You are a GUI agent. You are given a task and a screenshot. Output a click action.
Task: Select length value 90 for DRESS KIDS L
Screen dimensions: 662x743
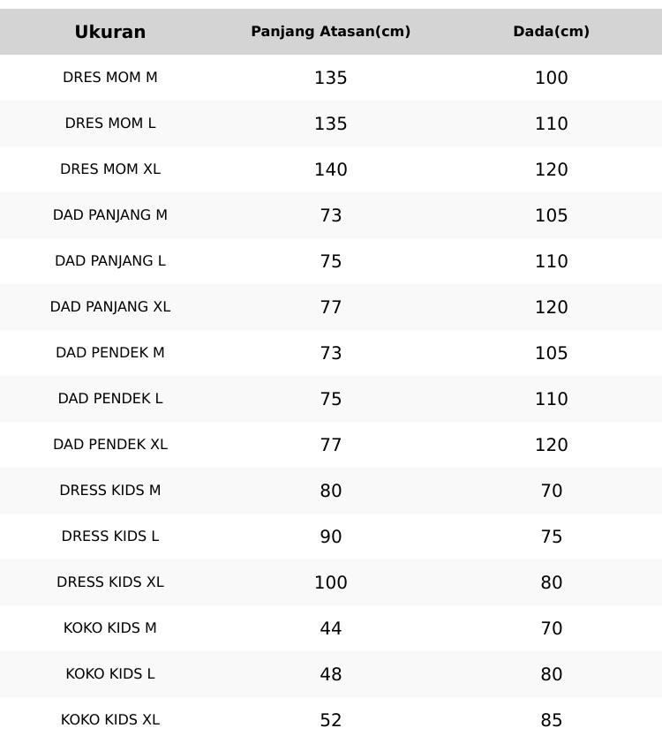pyautogui.click(x=330, y=537)
